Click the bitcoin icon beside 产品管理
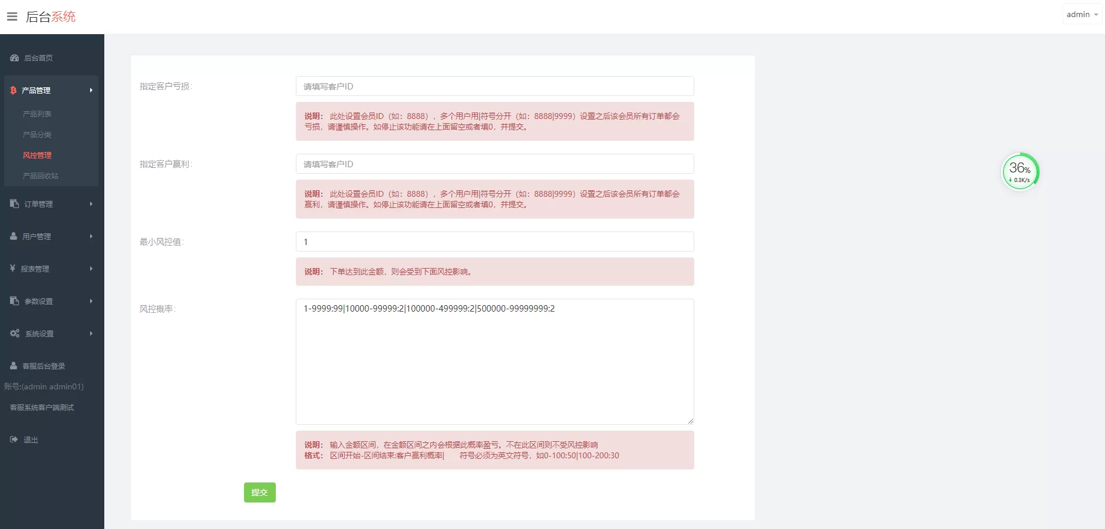 [14, 90]
